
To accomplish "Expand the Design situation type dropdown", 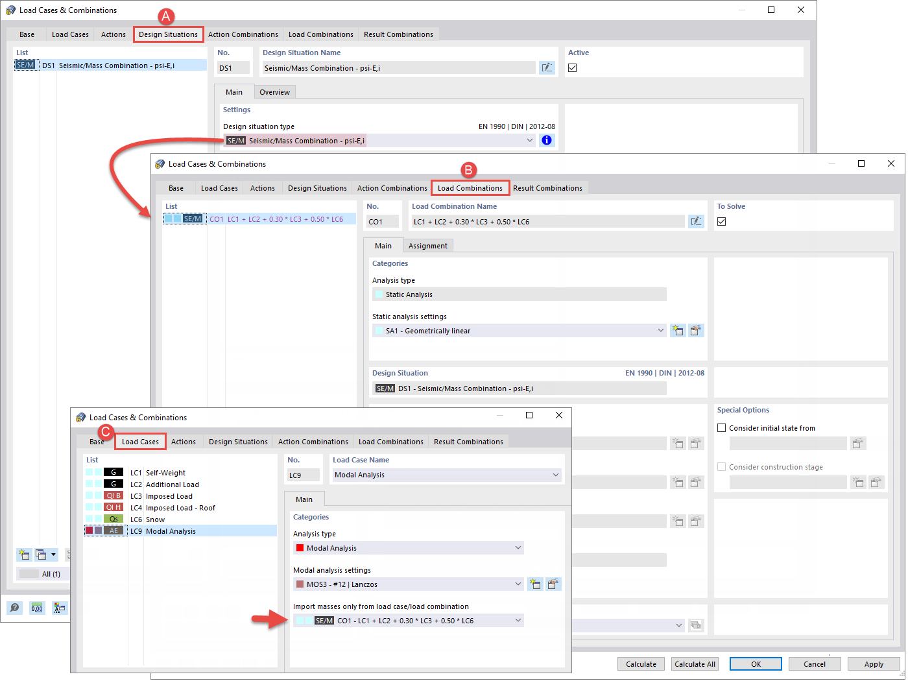I will [x=530, y=140].
